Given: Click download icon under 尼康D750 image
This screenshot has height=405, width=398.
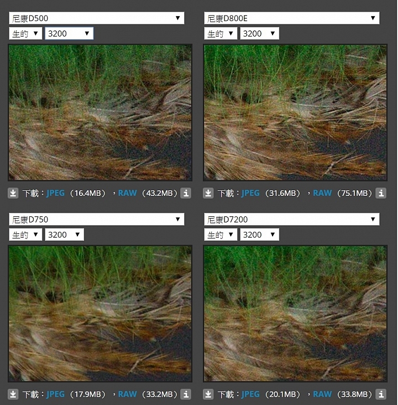Looking at the screenshot, I should 13,394.
